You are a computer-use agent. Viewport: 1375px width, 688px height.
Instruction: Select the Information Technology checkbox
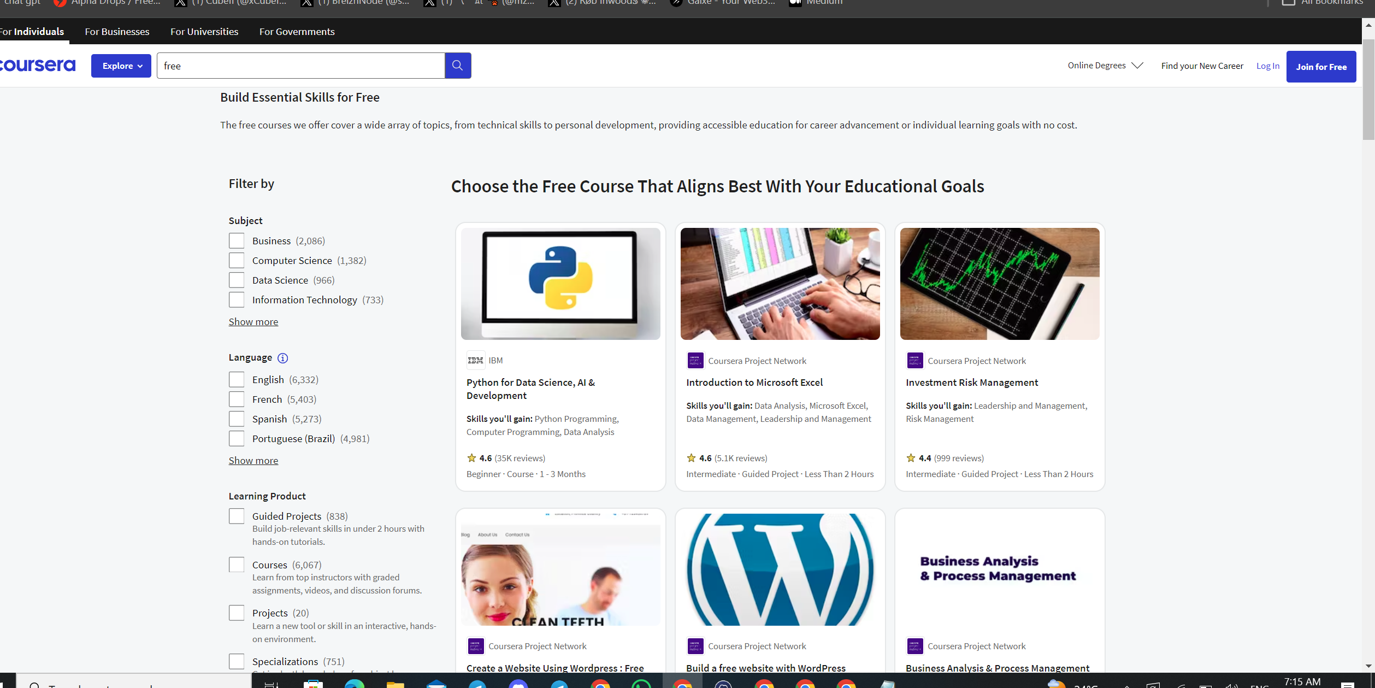tap(237, 300)
